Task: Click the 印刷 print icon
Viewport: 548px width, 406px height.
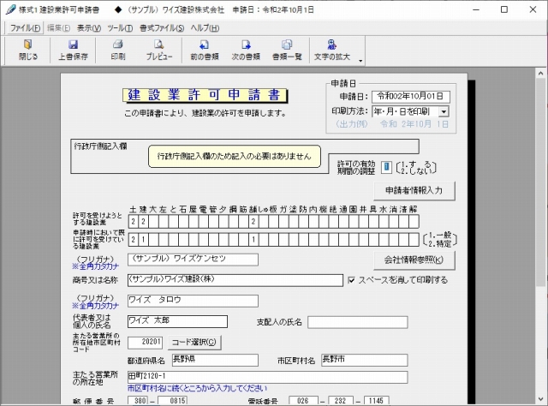Action: pos(117,50)
